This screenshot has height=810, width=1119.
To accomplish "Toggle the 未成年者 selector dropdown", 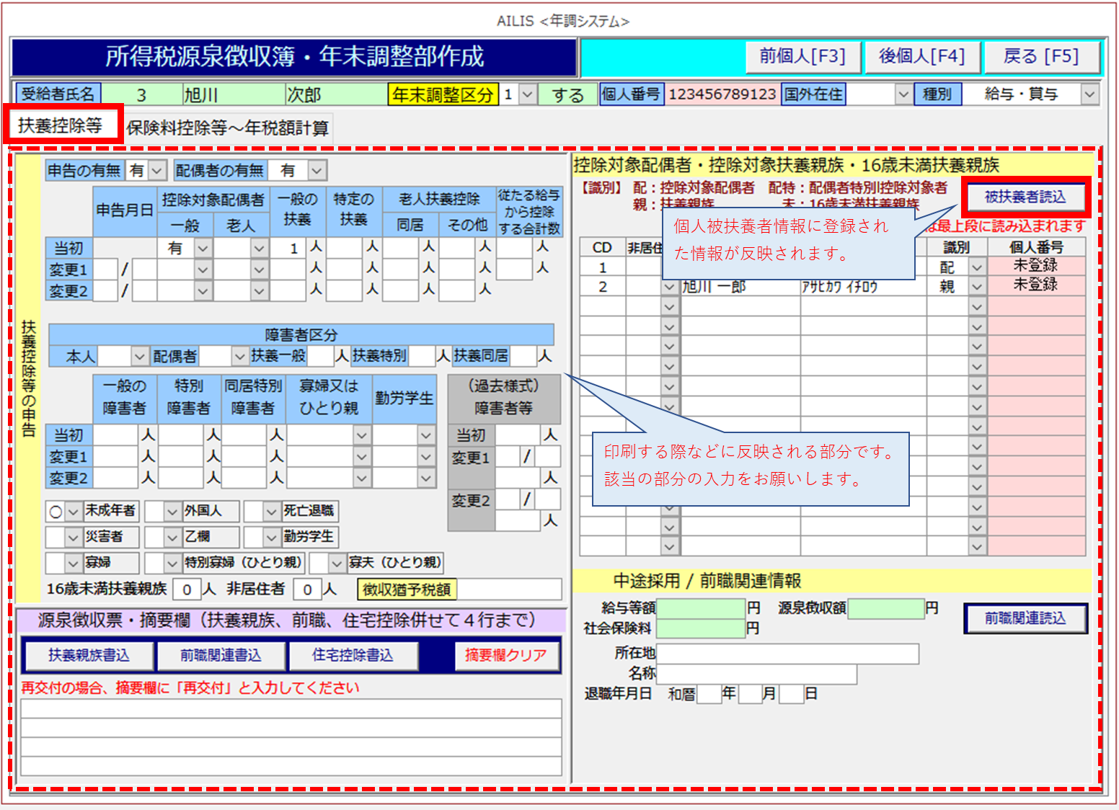I will 73,512.
